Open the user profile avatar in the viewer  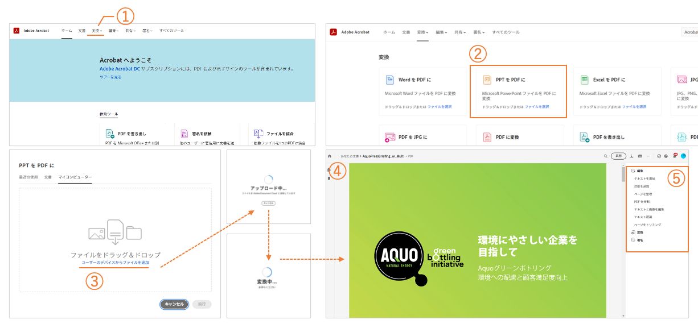coord(683,156)
